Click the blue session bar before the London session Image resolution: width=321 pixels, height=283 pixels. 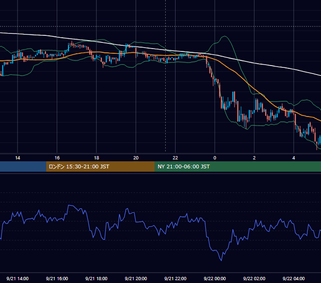(x=23, y=166)
